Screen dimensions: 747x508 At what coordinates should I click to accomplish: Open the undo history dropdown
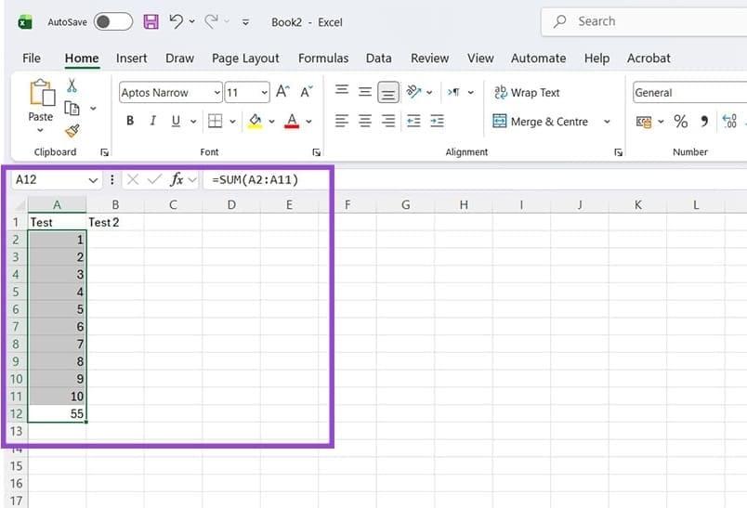coord(192,21)
